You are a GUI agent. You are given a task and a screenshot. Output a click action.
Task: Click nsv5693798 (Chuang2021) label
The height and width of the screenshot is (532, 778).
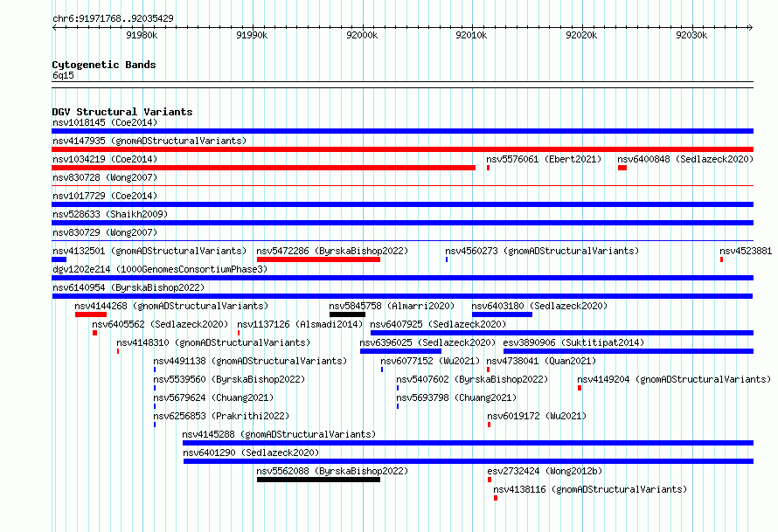pos(456,397)
